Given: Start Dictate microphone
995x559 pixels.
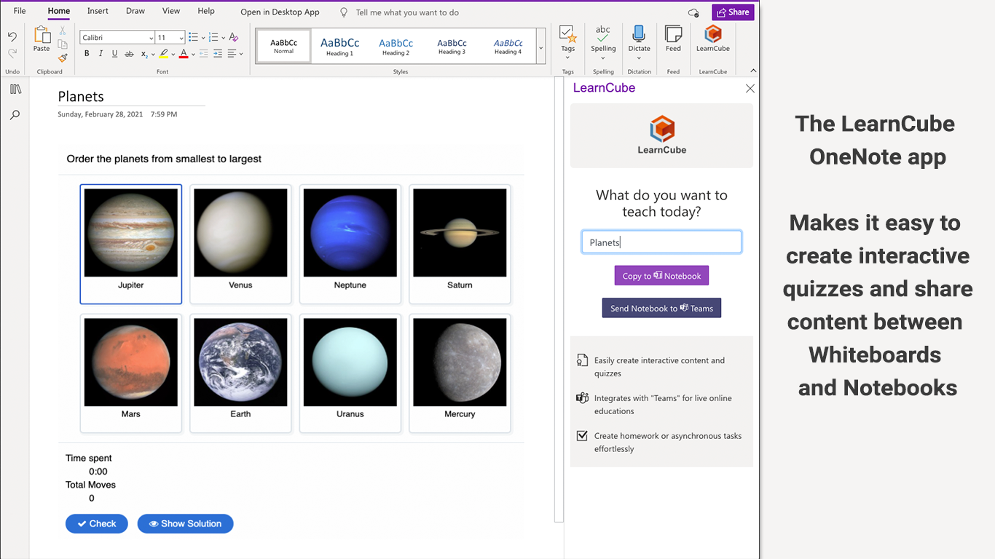Looking at the screenshot, I should pyautogui.click(x=639, y=33).
